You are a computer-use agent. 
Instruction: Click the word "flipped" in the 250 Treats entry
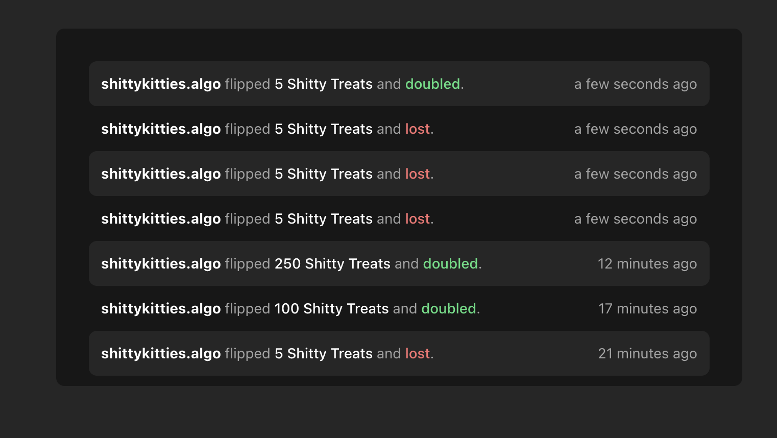tap(248, 264)
